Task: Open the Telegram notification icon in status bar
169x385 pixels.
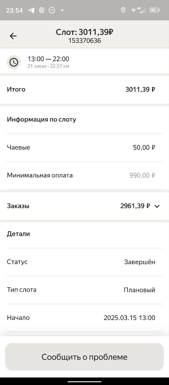Action: pos(31,10)
